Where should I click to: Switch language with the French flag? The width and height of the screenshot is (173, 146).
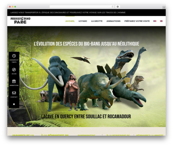[155, 21]
